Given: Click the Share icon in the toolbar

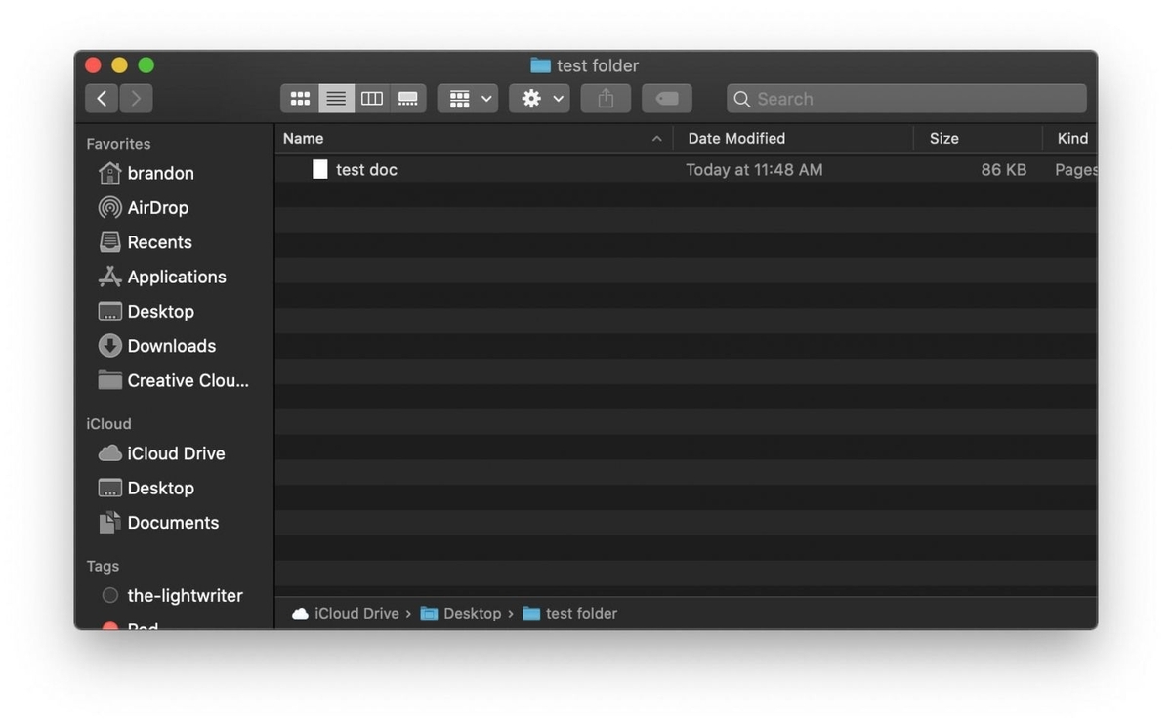Looking at the screenshot, I should (x=605, y=98).
